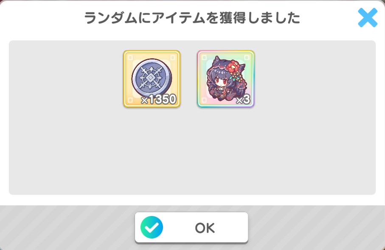Click the red flower hair ornament
This screenshot has width=385, height=250.
pyautogui.click(x=233, y=66)
